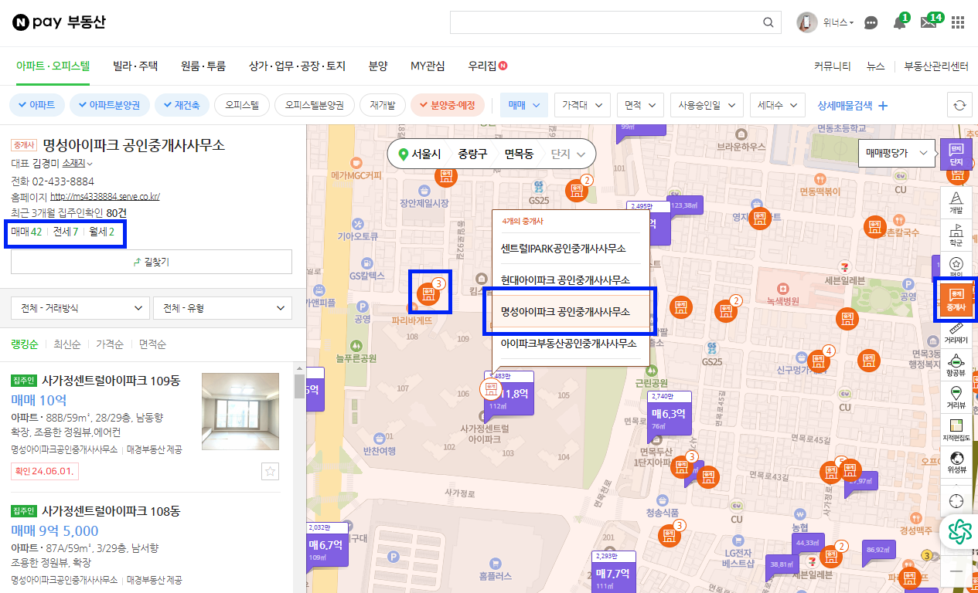Select the 편의 map tool
The height and width of the screenshot is (593, 978).
956,266
